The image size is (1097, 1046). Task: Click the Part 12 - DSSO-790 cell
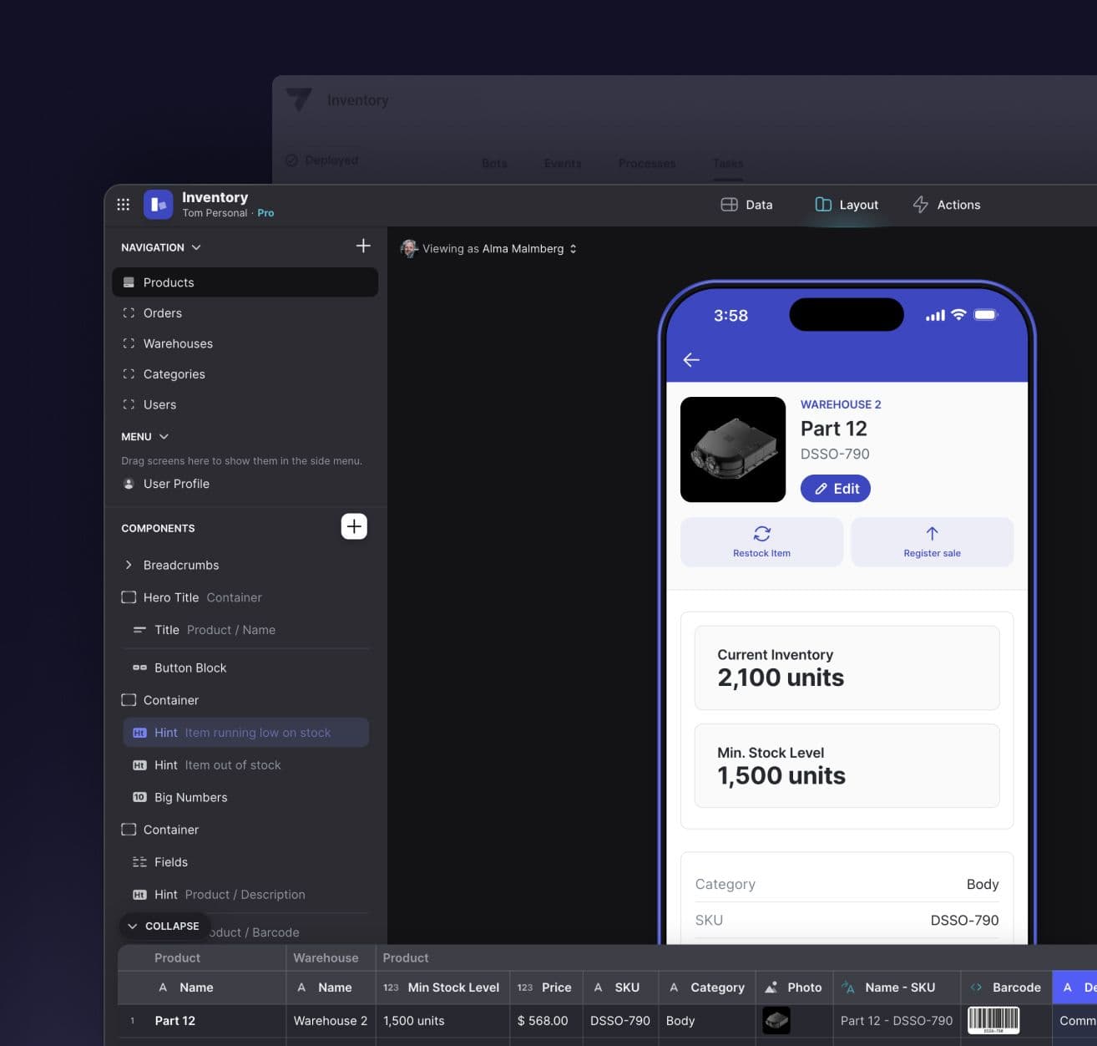pyautogui.click(x=897, y=1021)
